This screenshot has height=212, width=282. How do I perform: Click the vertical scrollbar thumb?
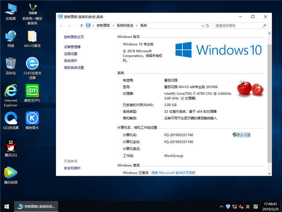[269, 103]
